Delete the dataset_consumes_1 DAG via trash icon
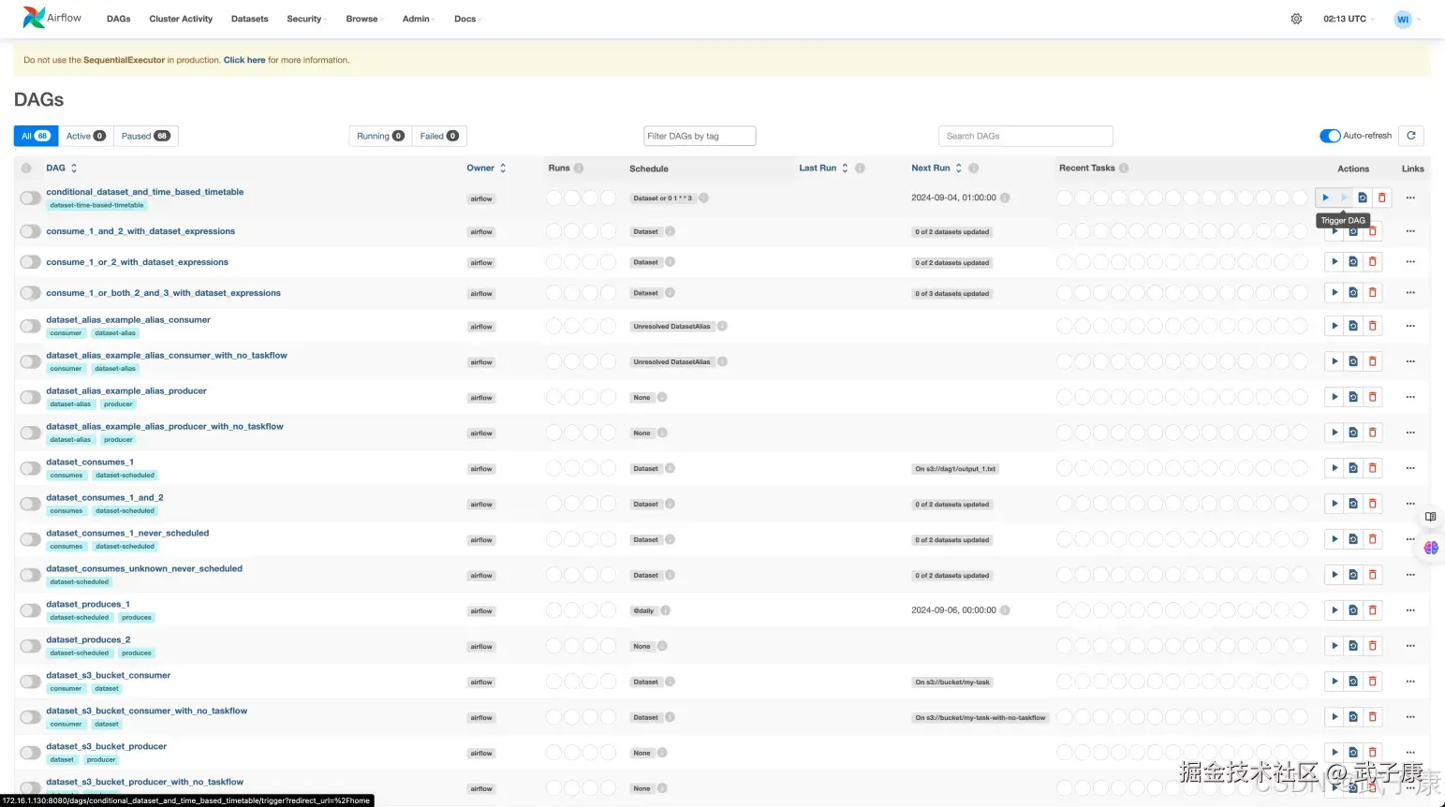Image resolution: width=1445 pixels, height=807 pixels. [x=1373, y=468]
